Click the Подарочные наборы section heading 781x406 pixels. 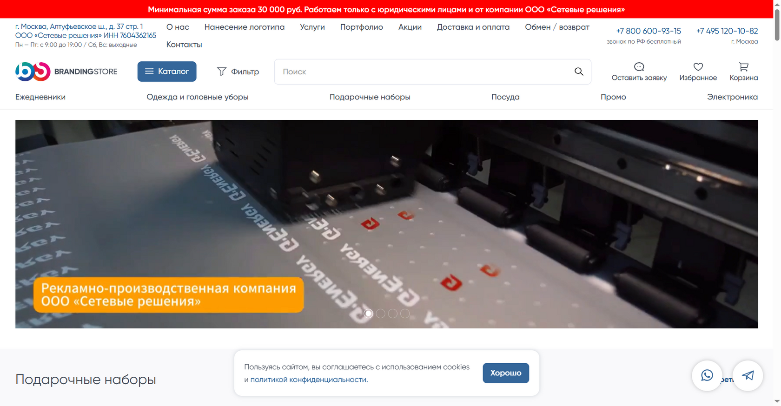86,380
